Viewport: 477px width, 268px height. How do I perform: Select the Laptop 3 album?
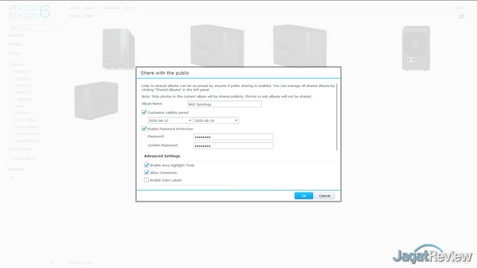tap(24, 85)
